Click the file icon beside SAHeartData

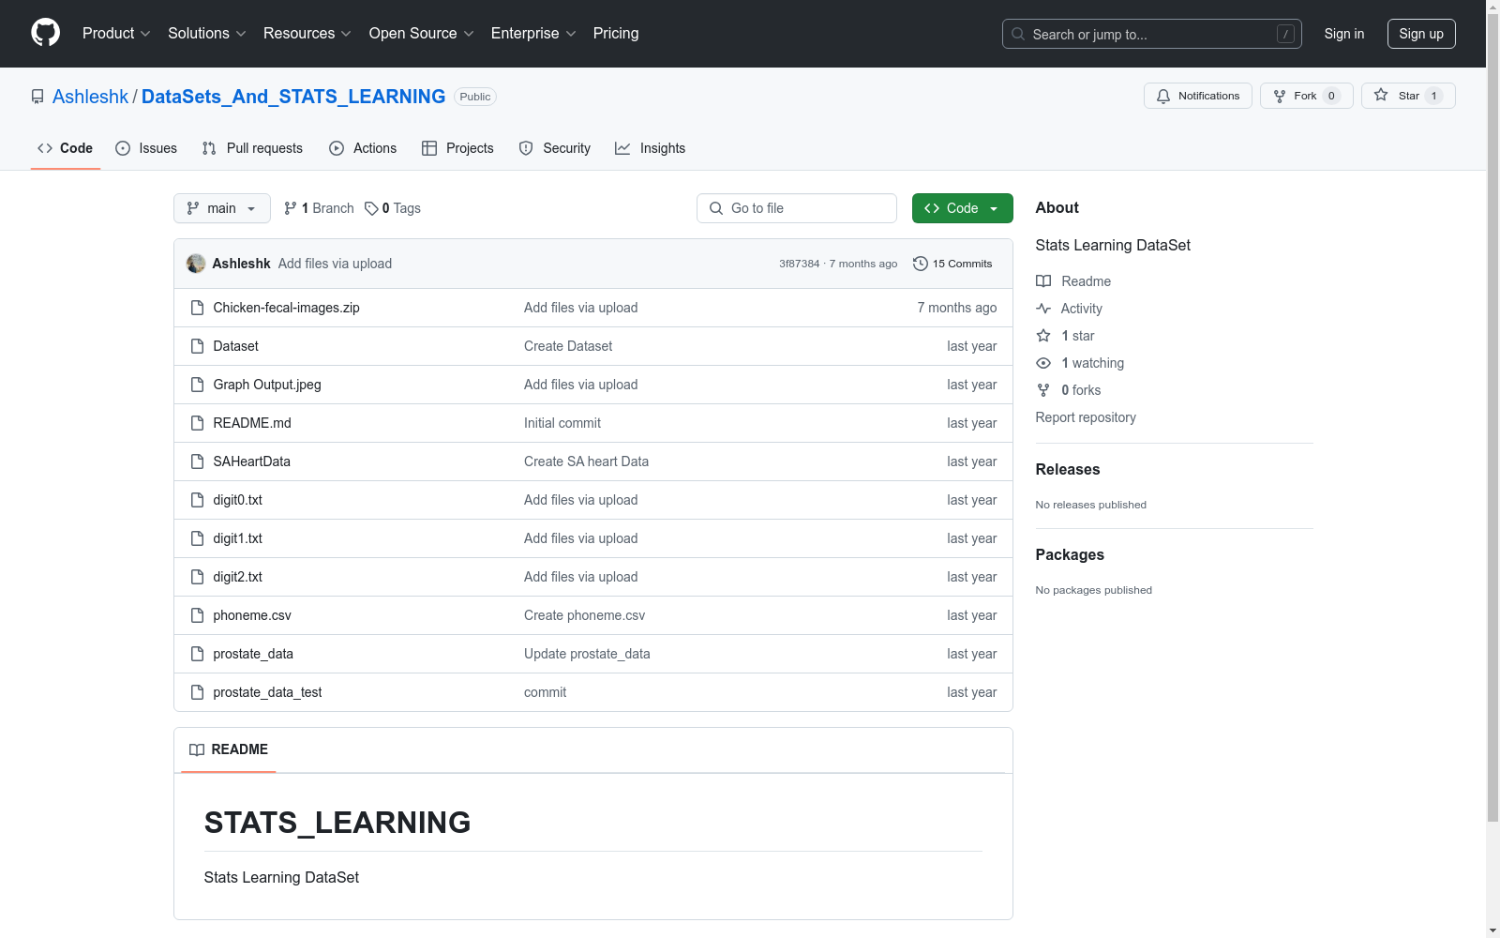(x=197, y=461)
